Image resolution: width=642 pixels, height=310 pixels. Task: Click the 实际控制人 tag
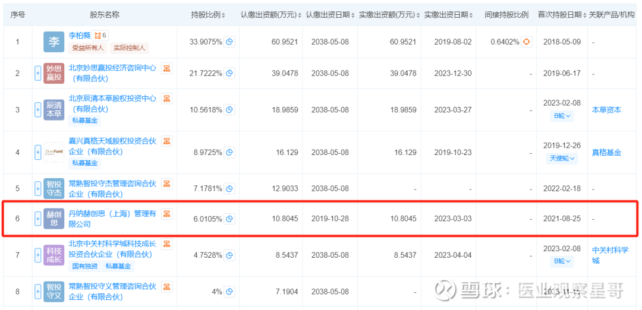click(x=129, y=48)
